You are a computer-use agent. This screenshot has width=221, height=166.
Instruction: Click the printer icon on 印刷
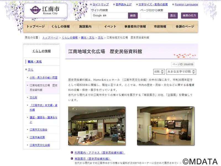pyautogui.click(x=162, y=72)
